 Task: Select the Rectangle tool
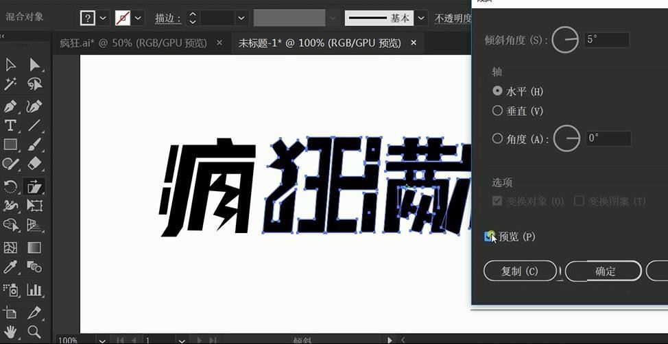pyautogui.click(x=10, y=145)
